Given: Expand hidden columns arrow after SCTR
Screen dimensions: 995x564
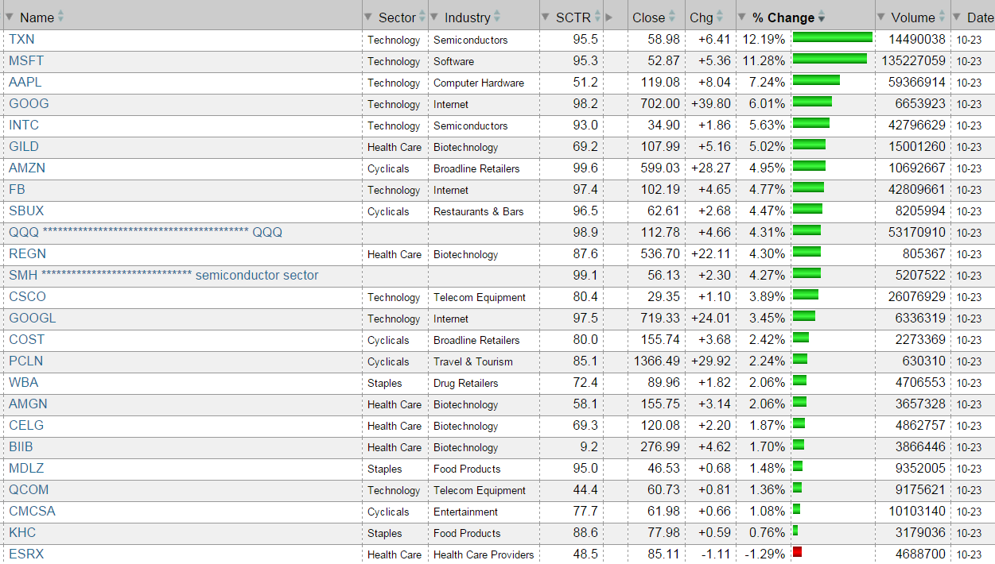Looking at the screenshot, I should click(609, 17).
